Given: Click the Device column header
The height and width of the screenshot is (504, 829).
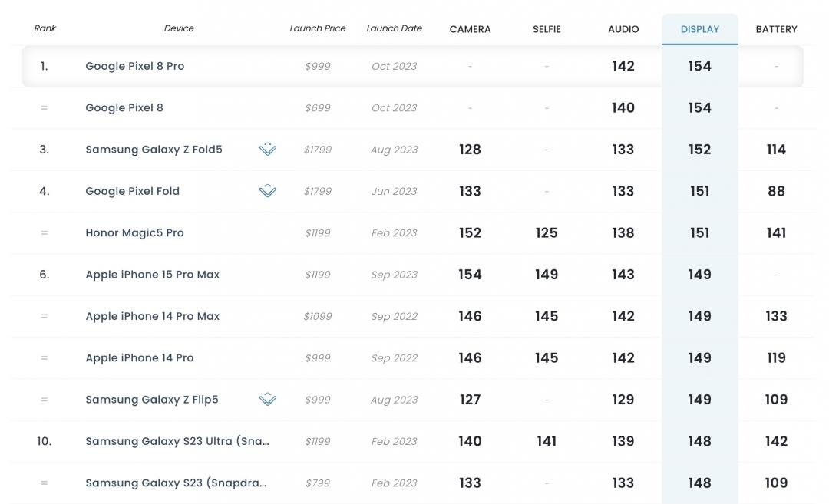Looking at the screenshot, I should click(178, 28).
